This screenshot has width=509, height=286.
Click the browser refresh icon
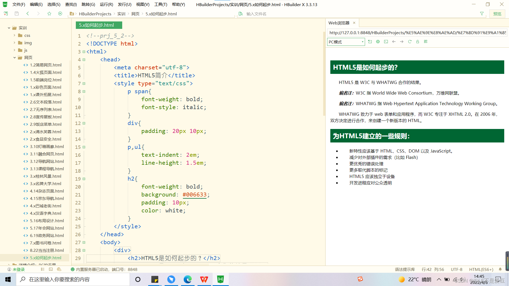pyautogui.click(x=410, y=42)
